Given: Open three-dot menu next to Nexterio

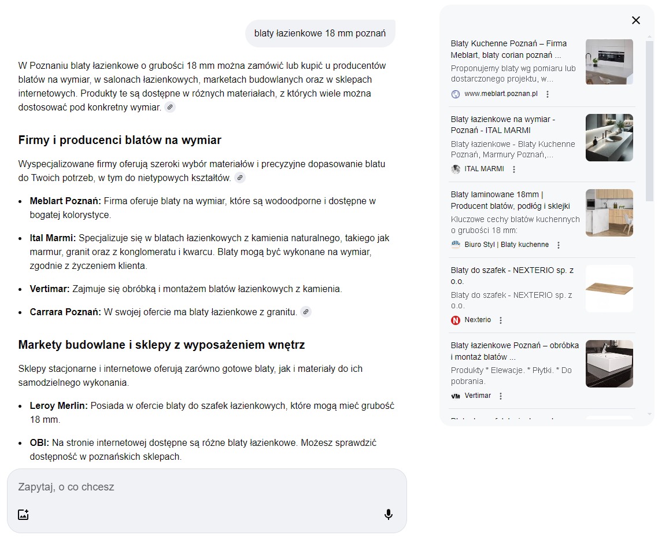Looking at the screenshot, I should coord(501,320).
